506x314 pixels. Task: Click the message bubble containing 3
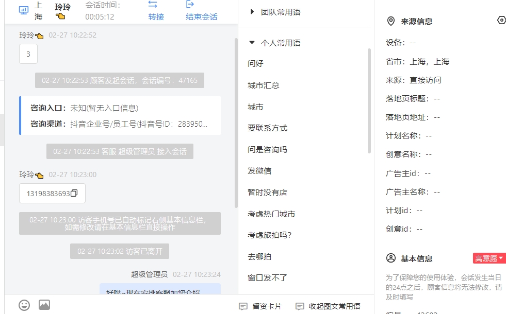pos(28,54)
